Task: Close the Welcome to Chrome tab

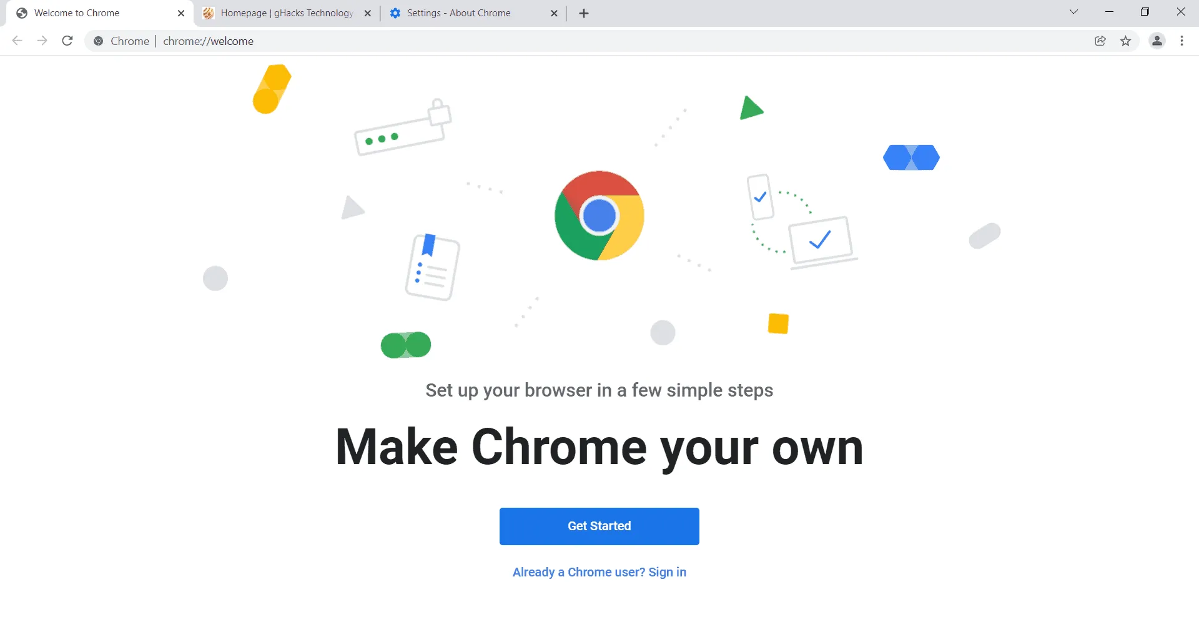Action: click(x=181, y=13)
